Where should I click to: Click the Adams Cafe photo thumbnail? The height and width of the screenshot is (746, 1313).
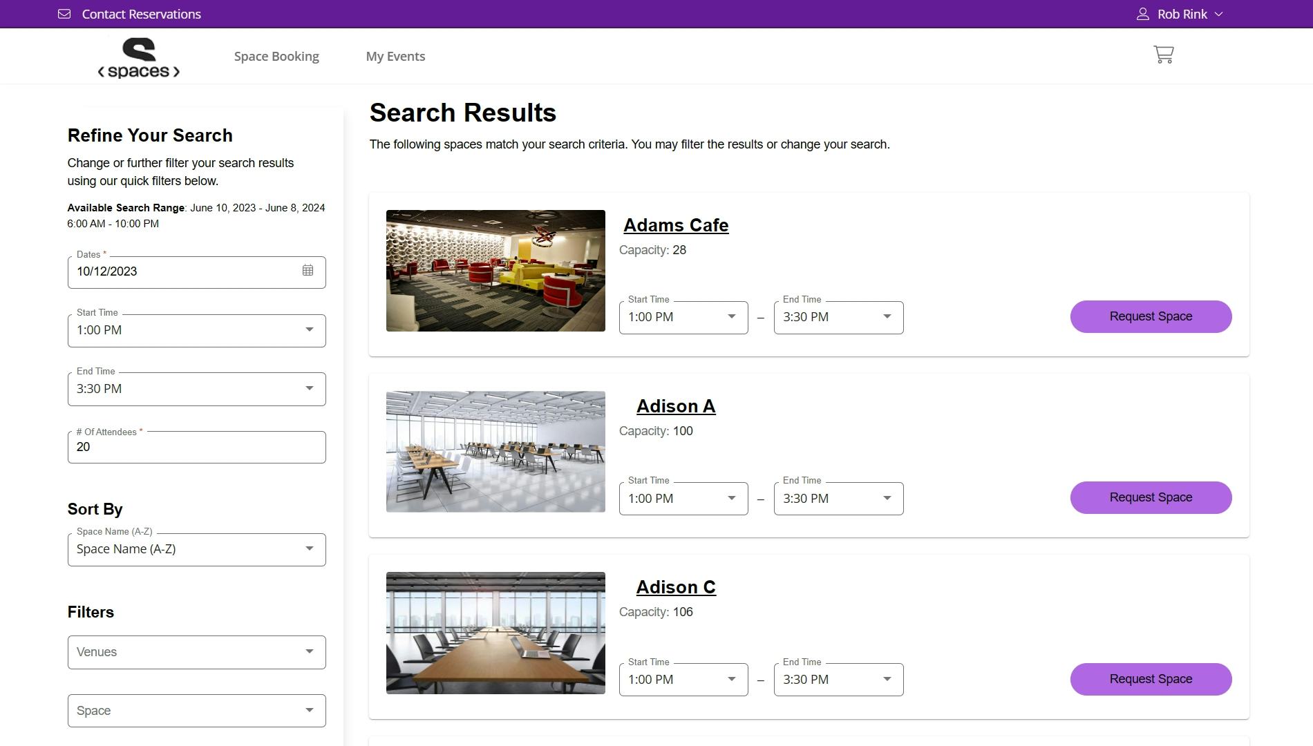coord(495,271)
